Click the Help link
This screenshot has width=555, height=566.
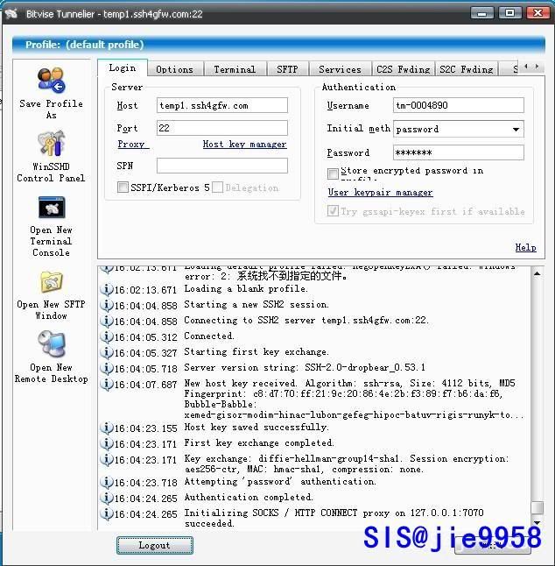click(525, 248)
